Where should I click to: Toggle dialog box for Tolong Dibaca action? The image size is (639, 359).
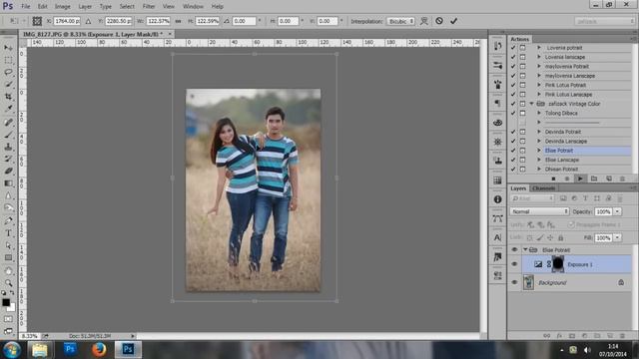pos(522,113)
